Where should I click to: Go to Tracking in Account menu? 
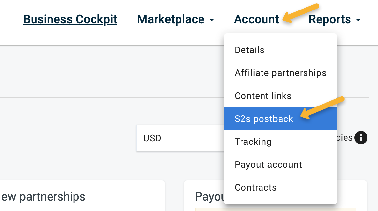pyautogui.click(x=253, y=142)
